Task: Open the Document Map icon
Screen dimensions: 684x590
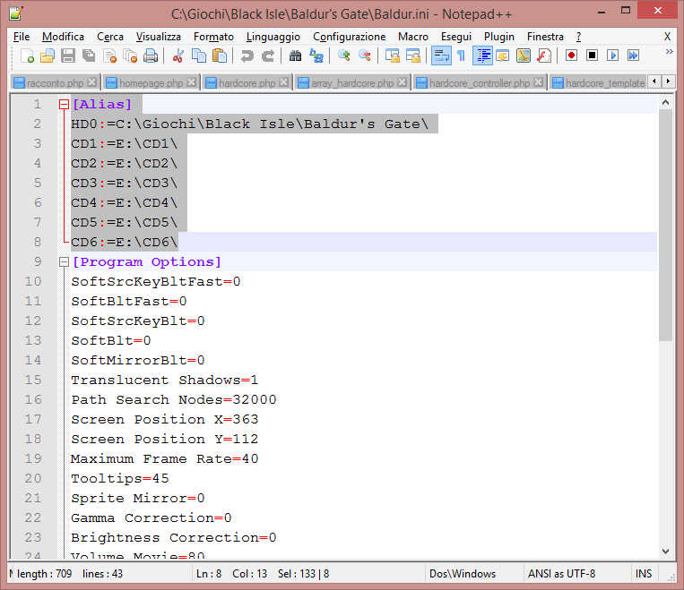Action: coord(523,56)
